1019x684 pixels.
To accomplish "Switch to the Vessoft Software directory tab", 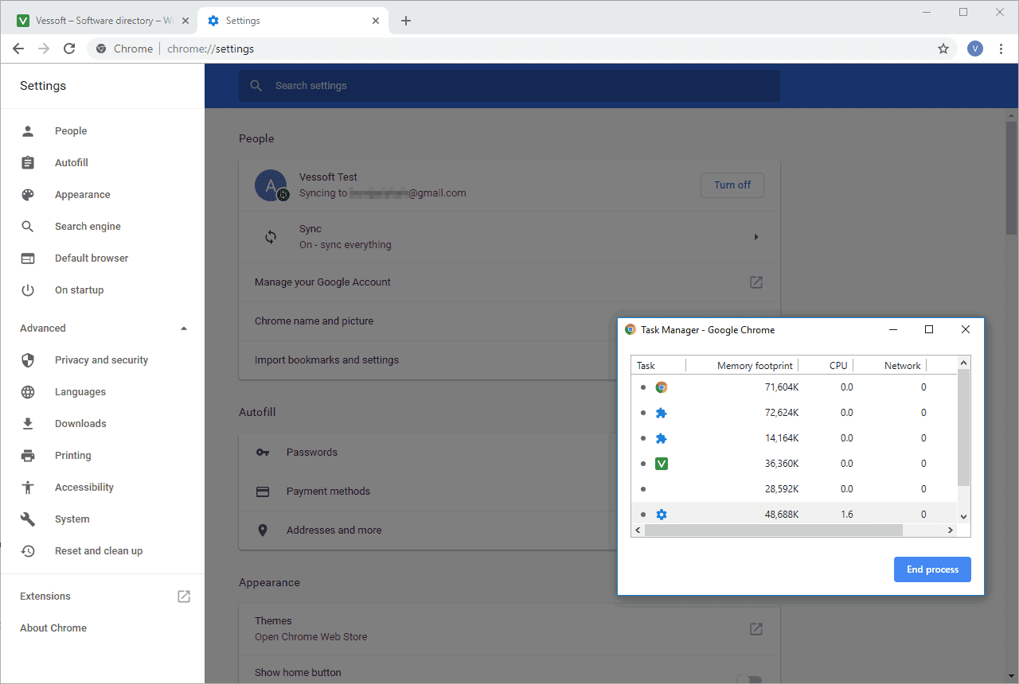I will pos(103,21).
